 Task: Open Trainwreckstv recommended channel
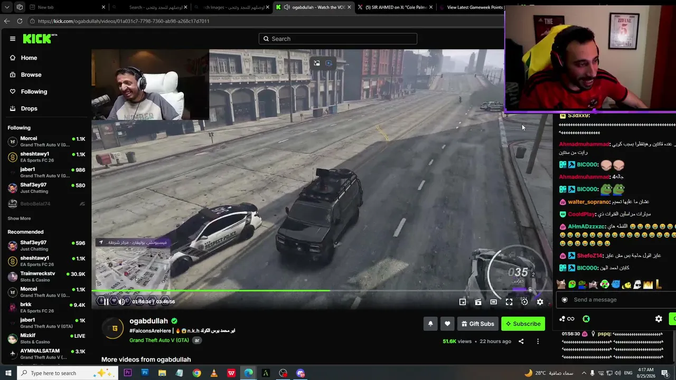[x=46, y=277]
